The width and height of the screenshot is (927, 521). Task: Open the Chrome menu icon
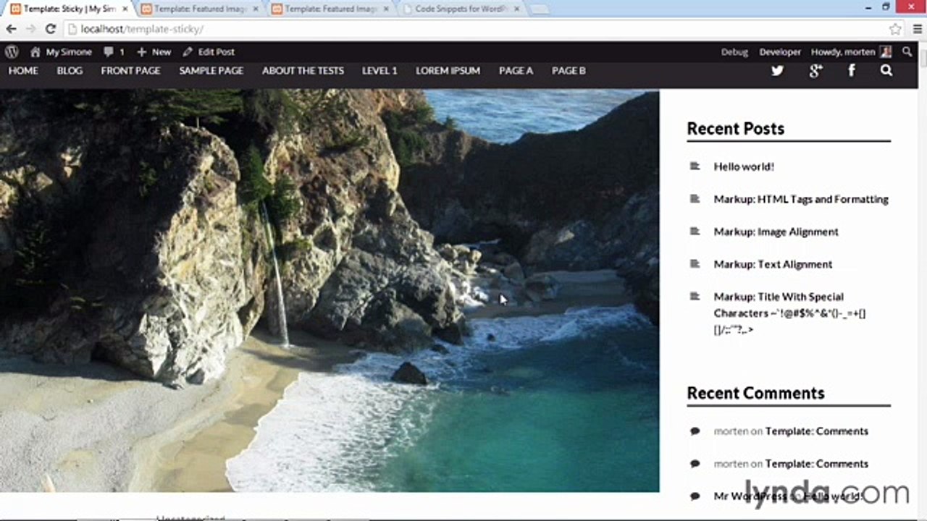(x=917, y=29)
